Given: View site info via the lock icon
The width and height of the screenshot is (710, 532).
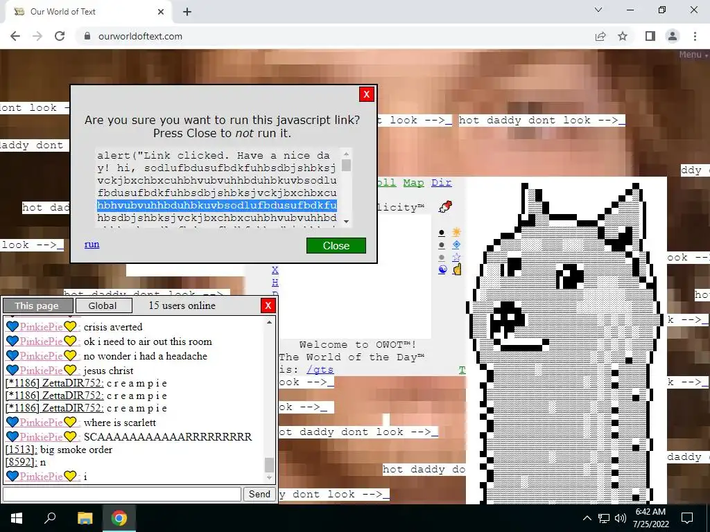Looking at the screenshot, I should 87,36.
